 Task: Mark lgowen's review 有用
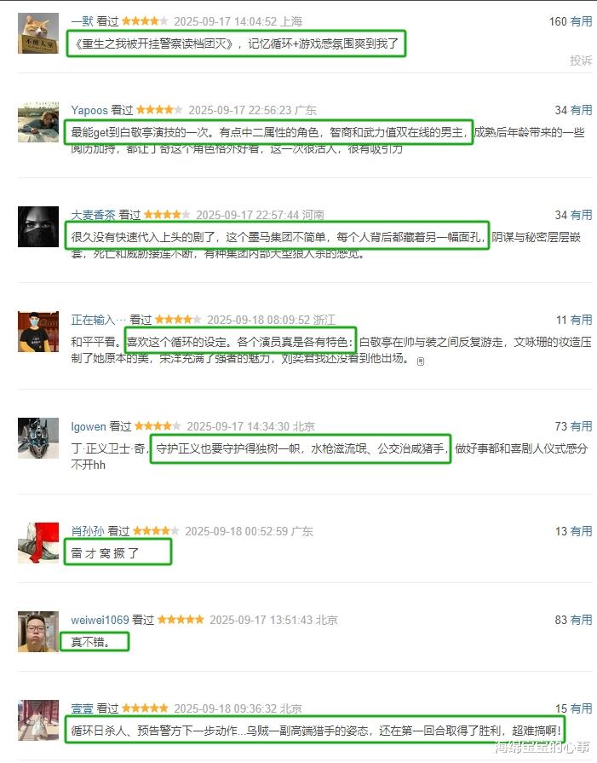(581, 426)
